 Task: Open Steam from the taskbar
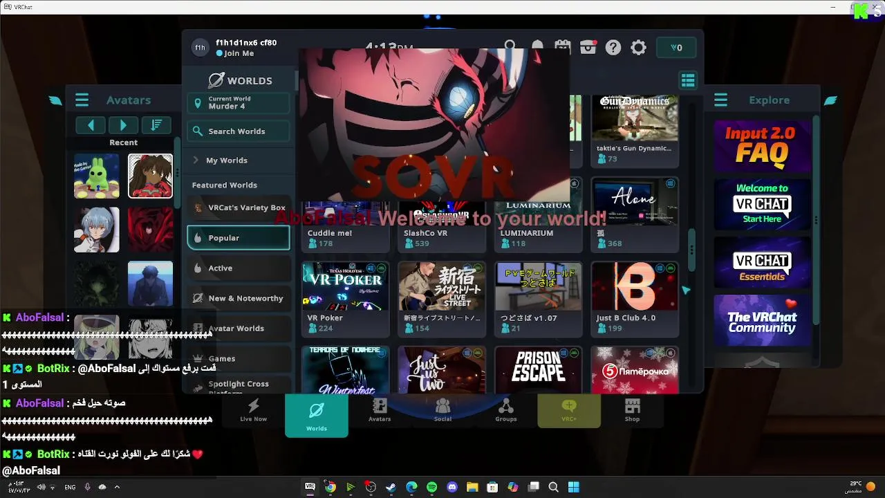tap(391, 487)
